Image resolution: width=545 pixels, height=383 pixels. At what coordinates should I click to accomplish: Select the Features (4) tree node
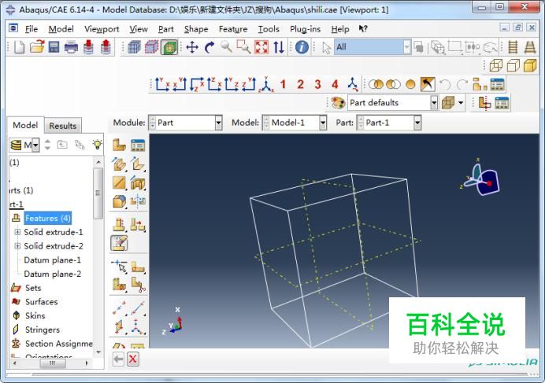48,218
